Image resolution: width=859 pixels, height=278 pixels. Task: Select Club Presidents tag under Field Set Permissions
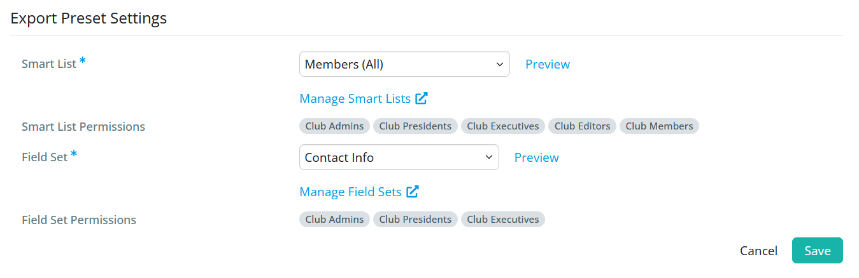tap(415, 220)
